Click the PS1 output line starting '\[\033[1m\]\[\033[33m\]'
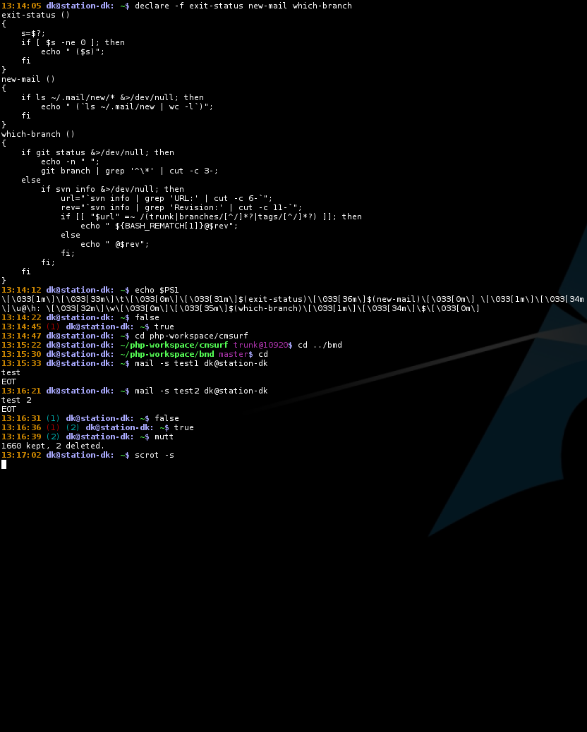Screen dimensions: 587x732 point(293,299)
